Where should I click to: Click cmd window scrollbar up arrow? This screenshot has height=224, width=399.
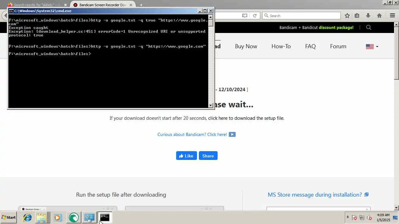pos(211,17)
